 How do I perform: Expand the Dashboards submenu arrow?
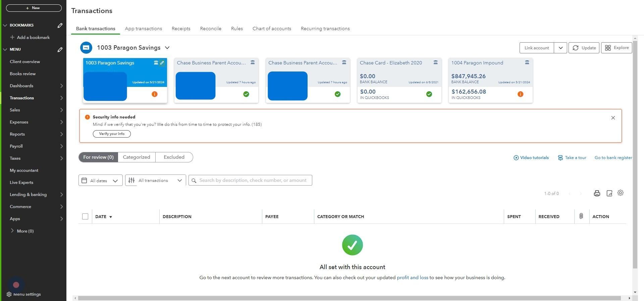[x=62, y=86]
